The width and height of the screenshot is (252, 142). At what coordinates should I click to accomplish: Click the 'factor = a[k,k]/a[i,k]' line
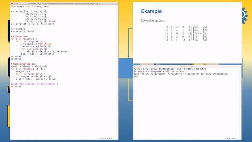click(36, 47)
